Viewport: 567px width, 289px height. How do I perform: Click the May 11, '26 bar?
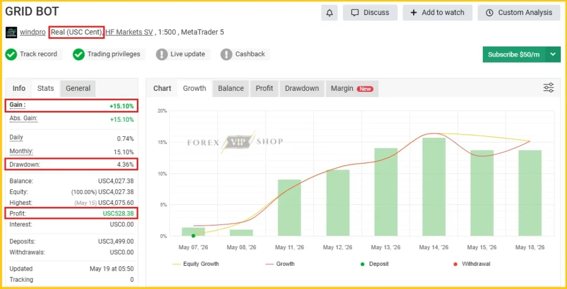tap(290, 208)
